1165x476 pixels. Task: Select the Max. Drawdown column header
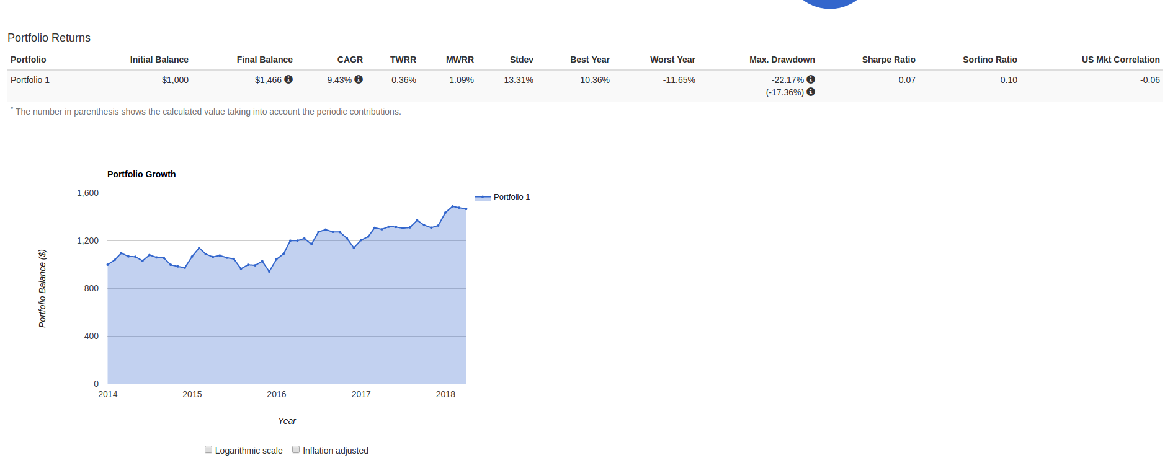782,59
